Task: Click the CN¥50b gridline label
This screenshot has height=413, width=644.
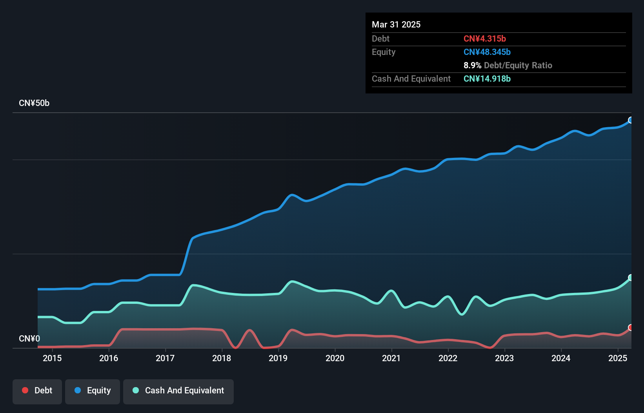Action: 34,103
